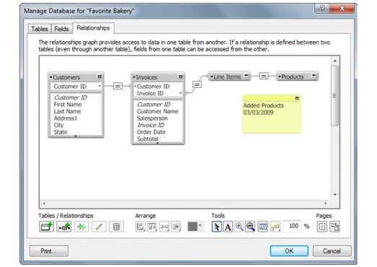Viewport: 377px width, 267px height.
Task: Click the graph's vertical scrollbar up arrow
Action: (x=335, y=61)
